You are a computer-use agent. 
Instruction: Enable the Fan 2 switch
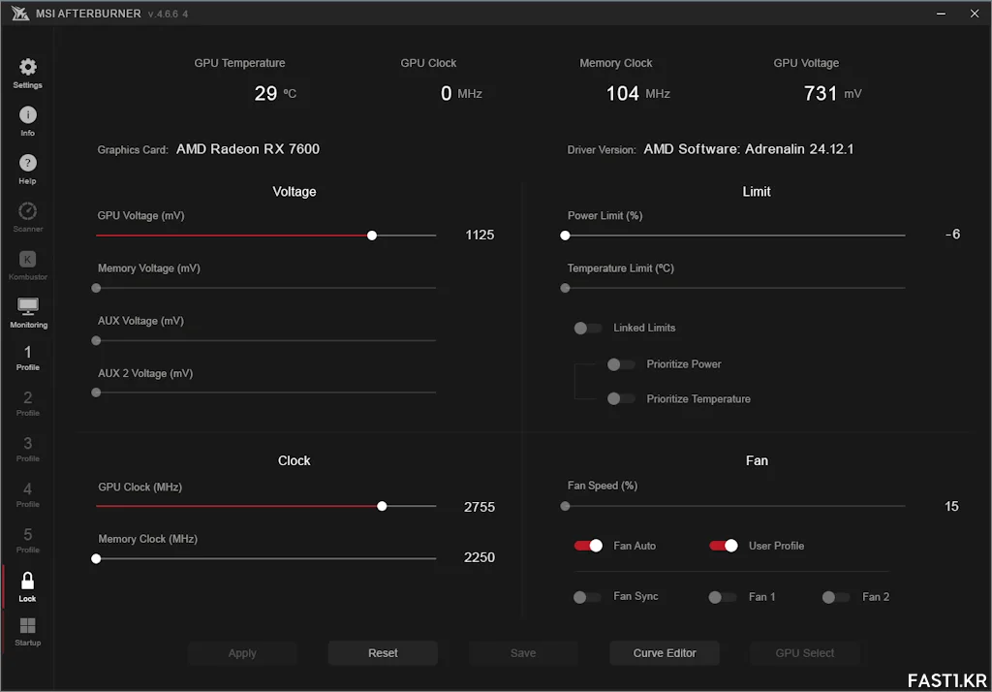835,597
